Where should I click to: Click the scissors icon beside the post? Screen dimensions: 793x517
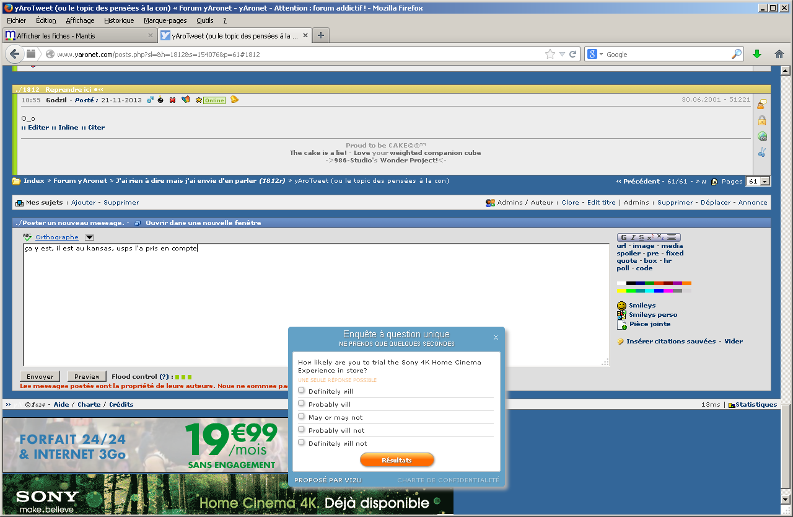point(762,152)
